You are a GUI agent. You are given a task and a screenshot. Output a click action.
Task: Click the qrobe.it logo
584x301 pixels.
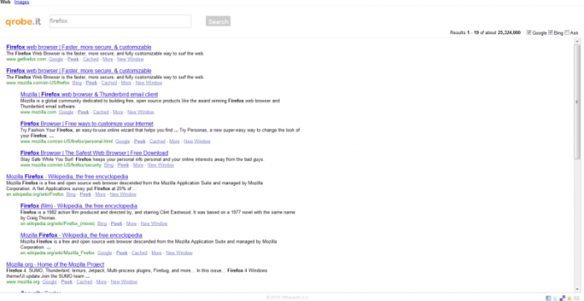23,22
